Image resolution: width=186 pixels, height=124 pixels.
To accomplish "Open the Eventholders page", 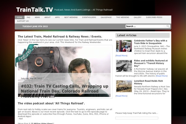I will point(89,17).
